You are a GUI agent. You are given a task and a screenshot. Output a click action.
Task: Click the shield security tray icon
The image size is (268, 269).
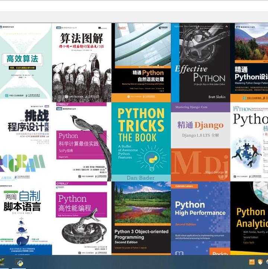pyautogui.click(x=260, y=262)
